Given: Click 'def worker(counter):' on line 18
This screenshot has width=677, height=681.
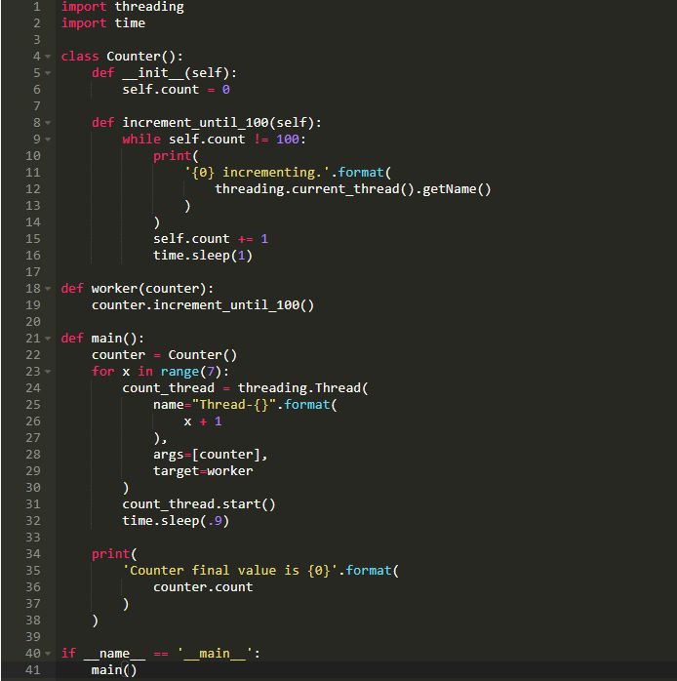Looking at the screenshot, I should click(138, 289).
